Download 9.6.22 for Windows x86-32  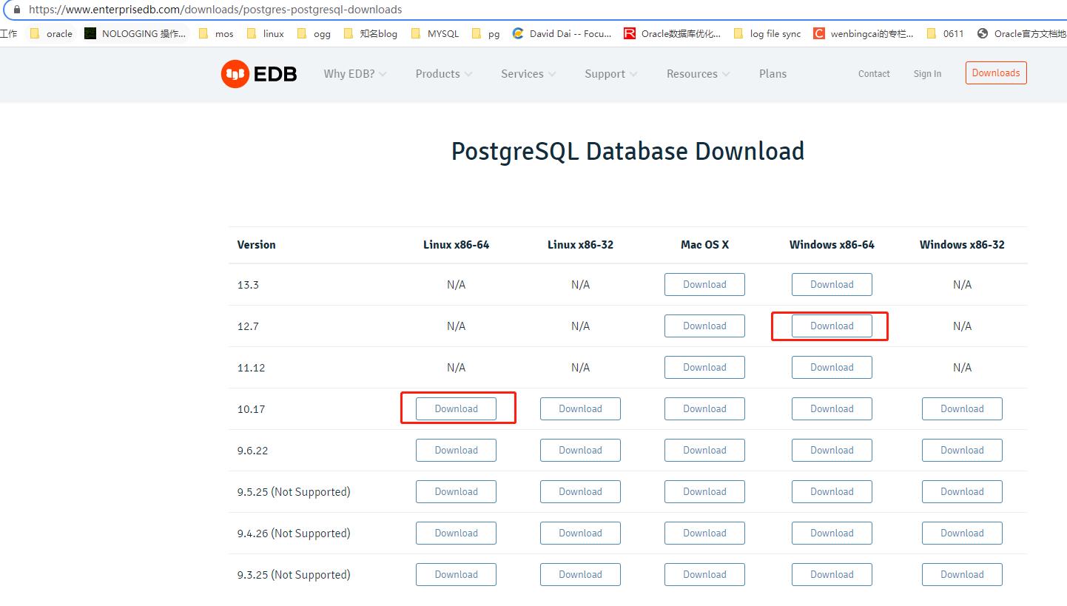962,450
